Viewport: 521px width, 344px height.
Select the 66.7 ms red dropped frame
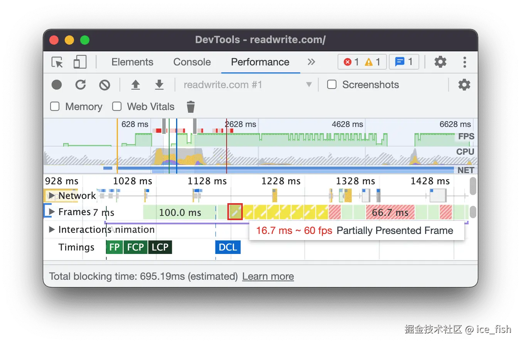(390, 212)
